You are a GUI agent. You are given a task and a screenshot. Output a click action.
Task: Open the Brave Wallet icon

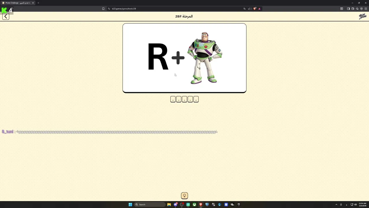point(353,9)
